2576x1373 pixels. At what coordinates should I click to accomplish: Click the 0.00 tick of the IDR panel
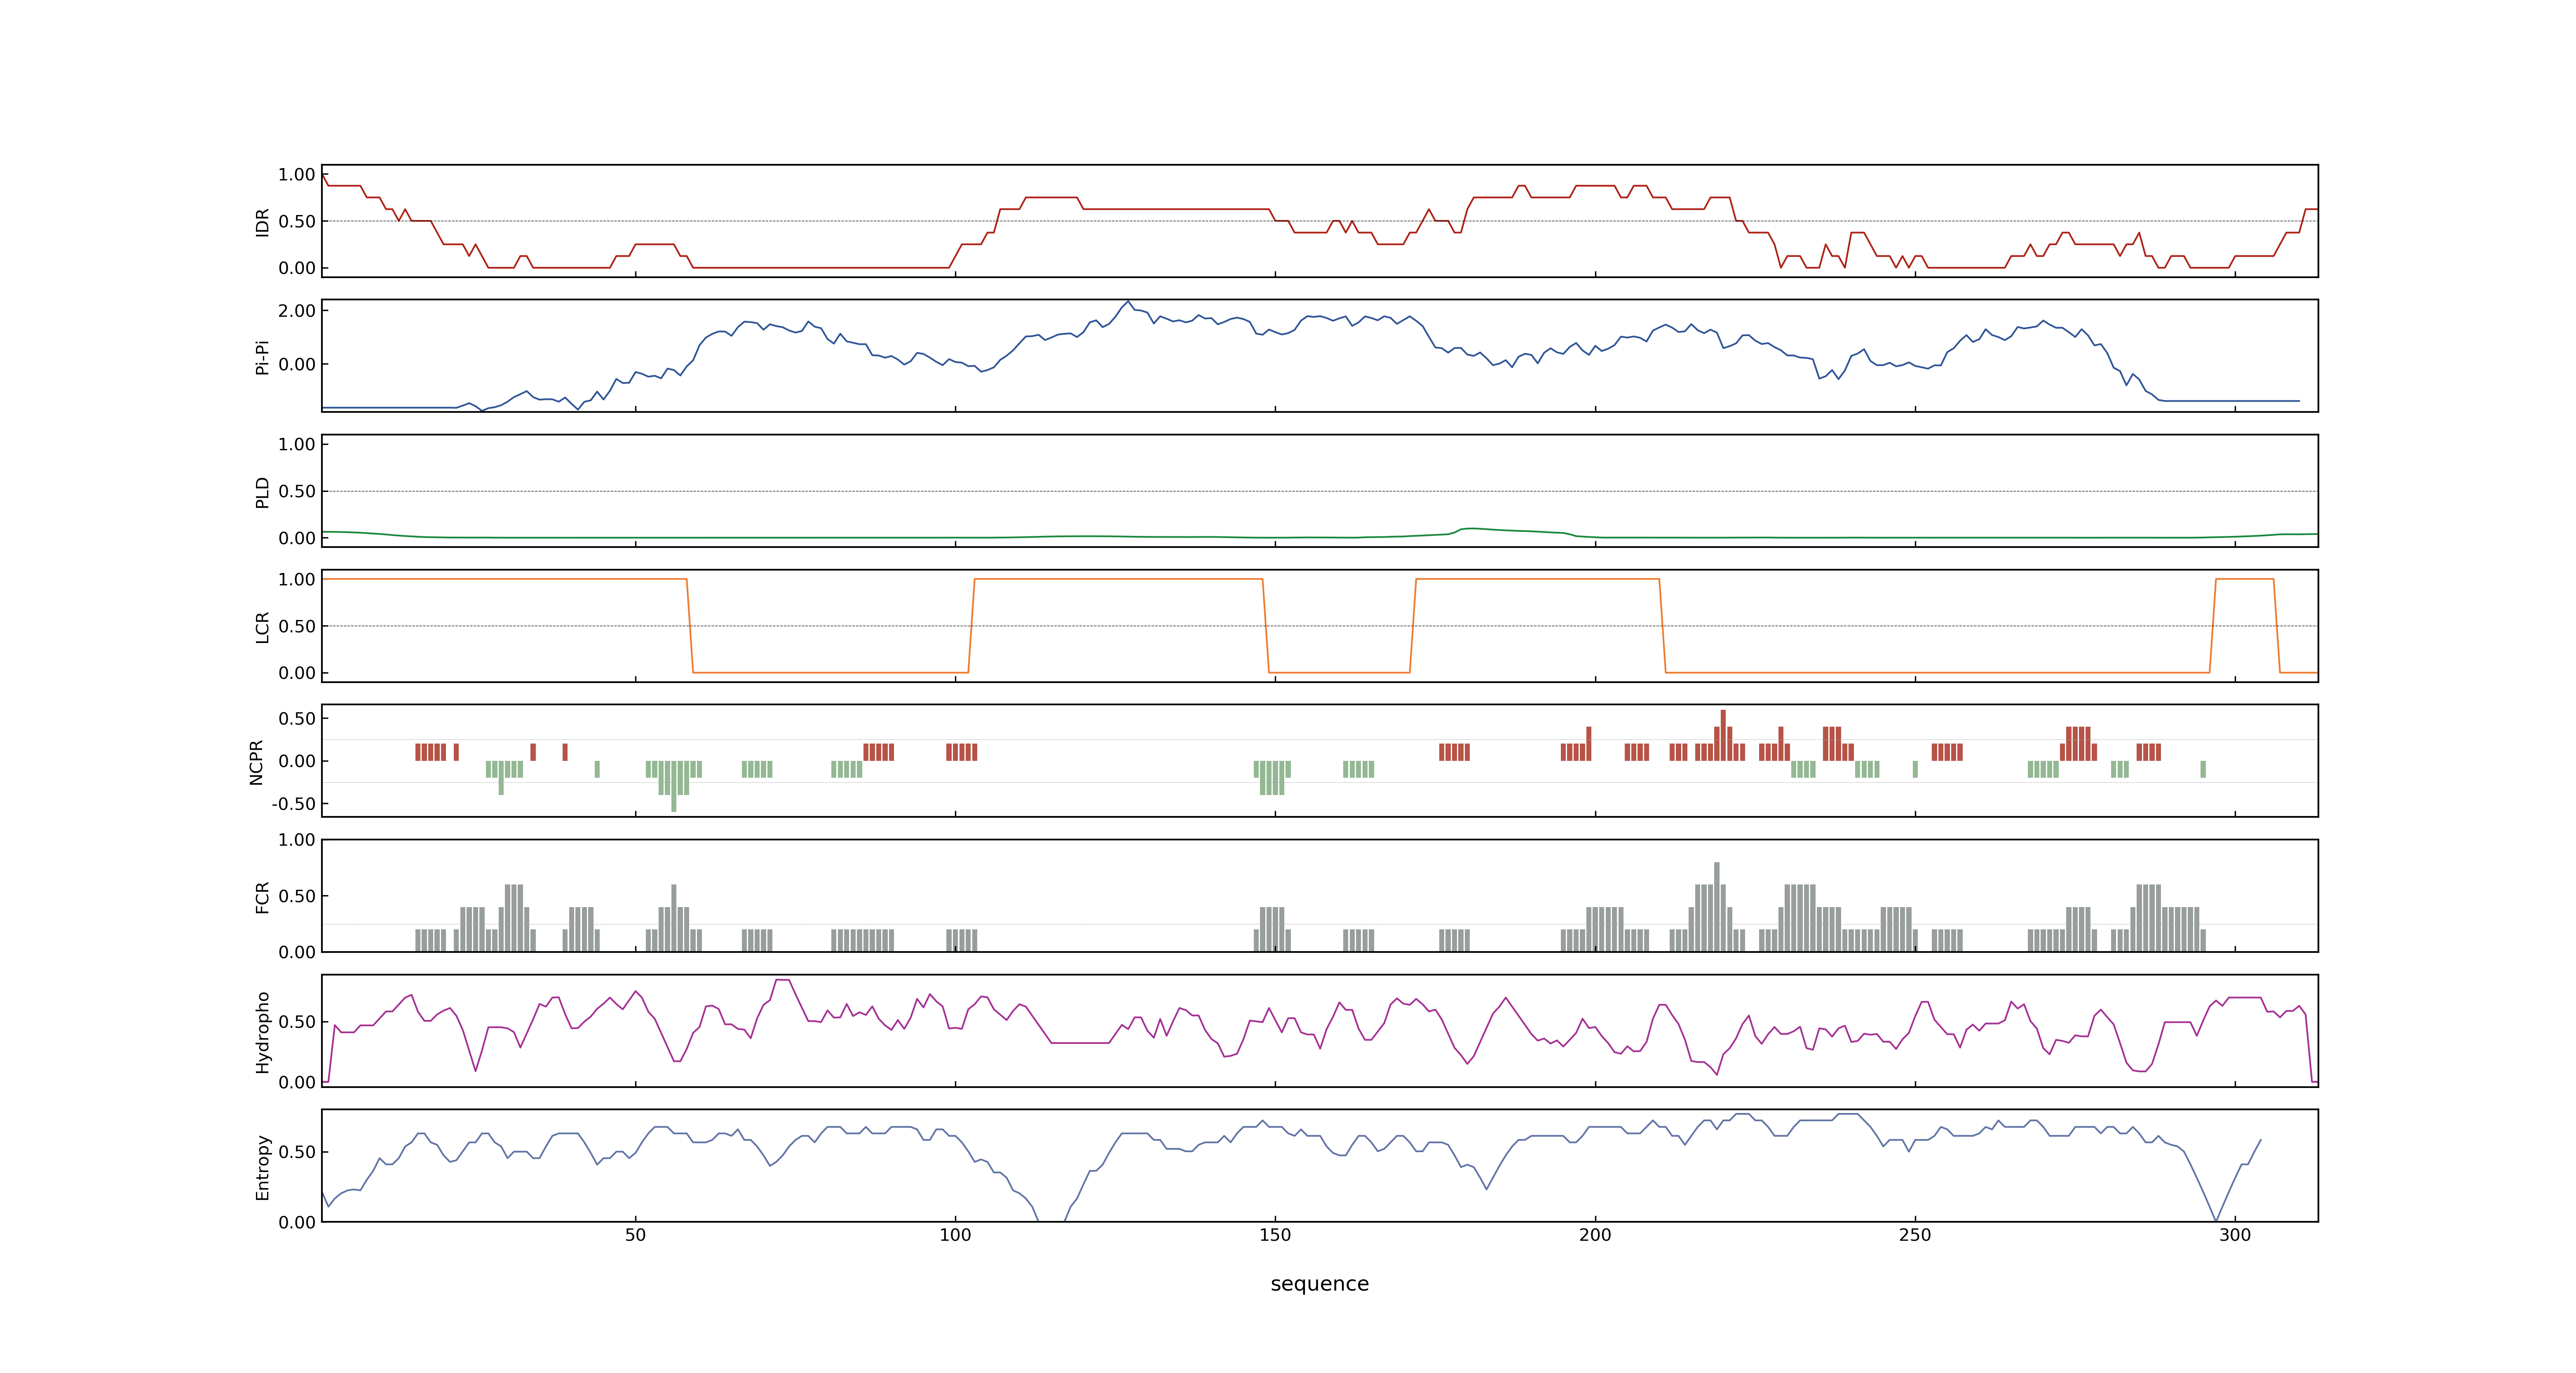pyautogui.click(x=297, y=268)
